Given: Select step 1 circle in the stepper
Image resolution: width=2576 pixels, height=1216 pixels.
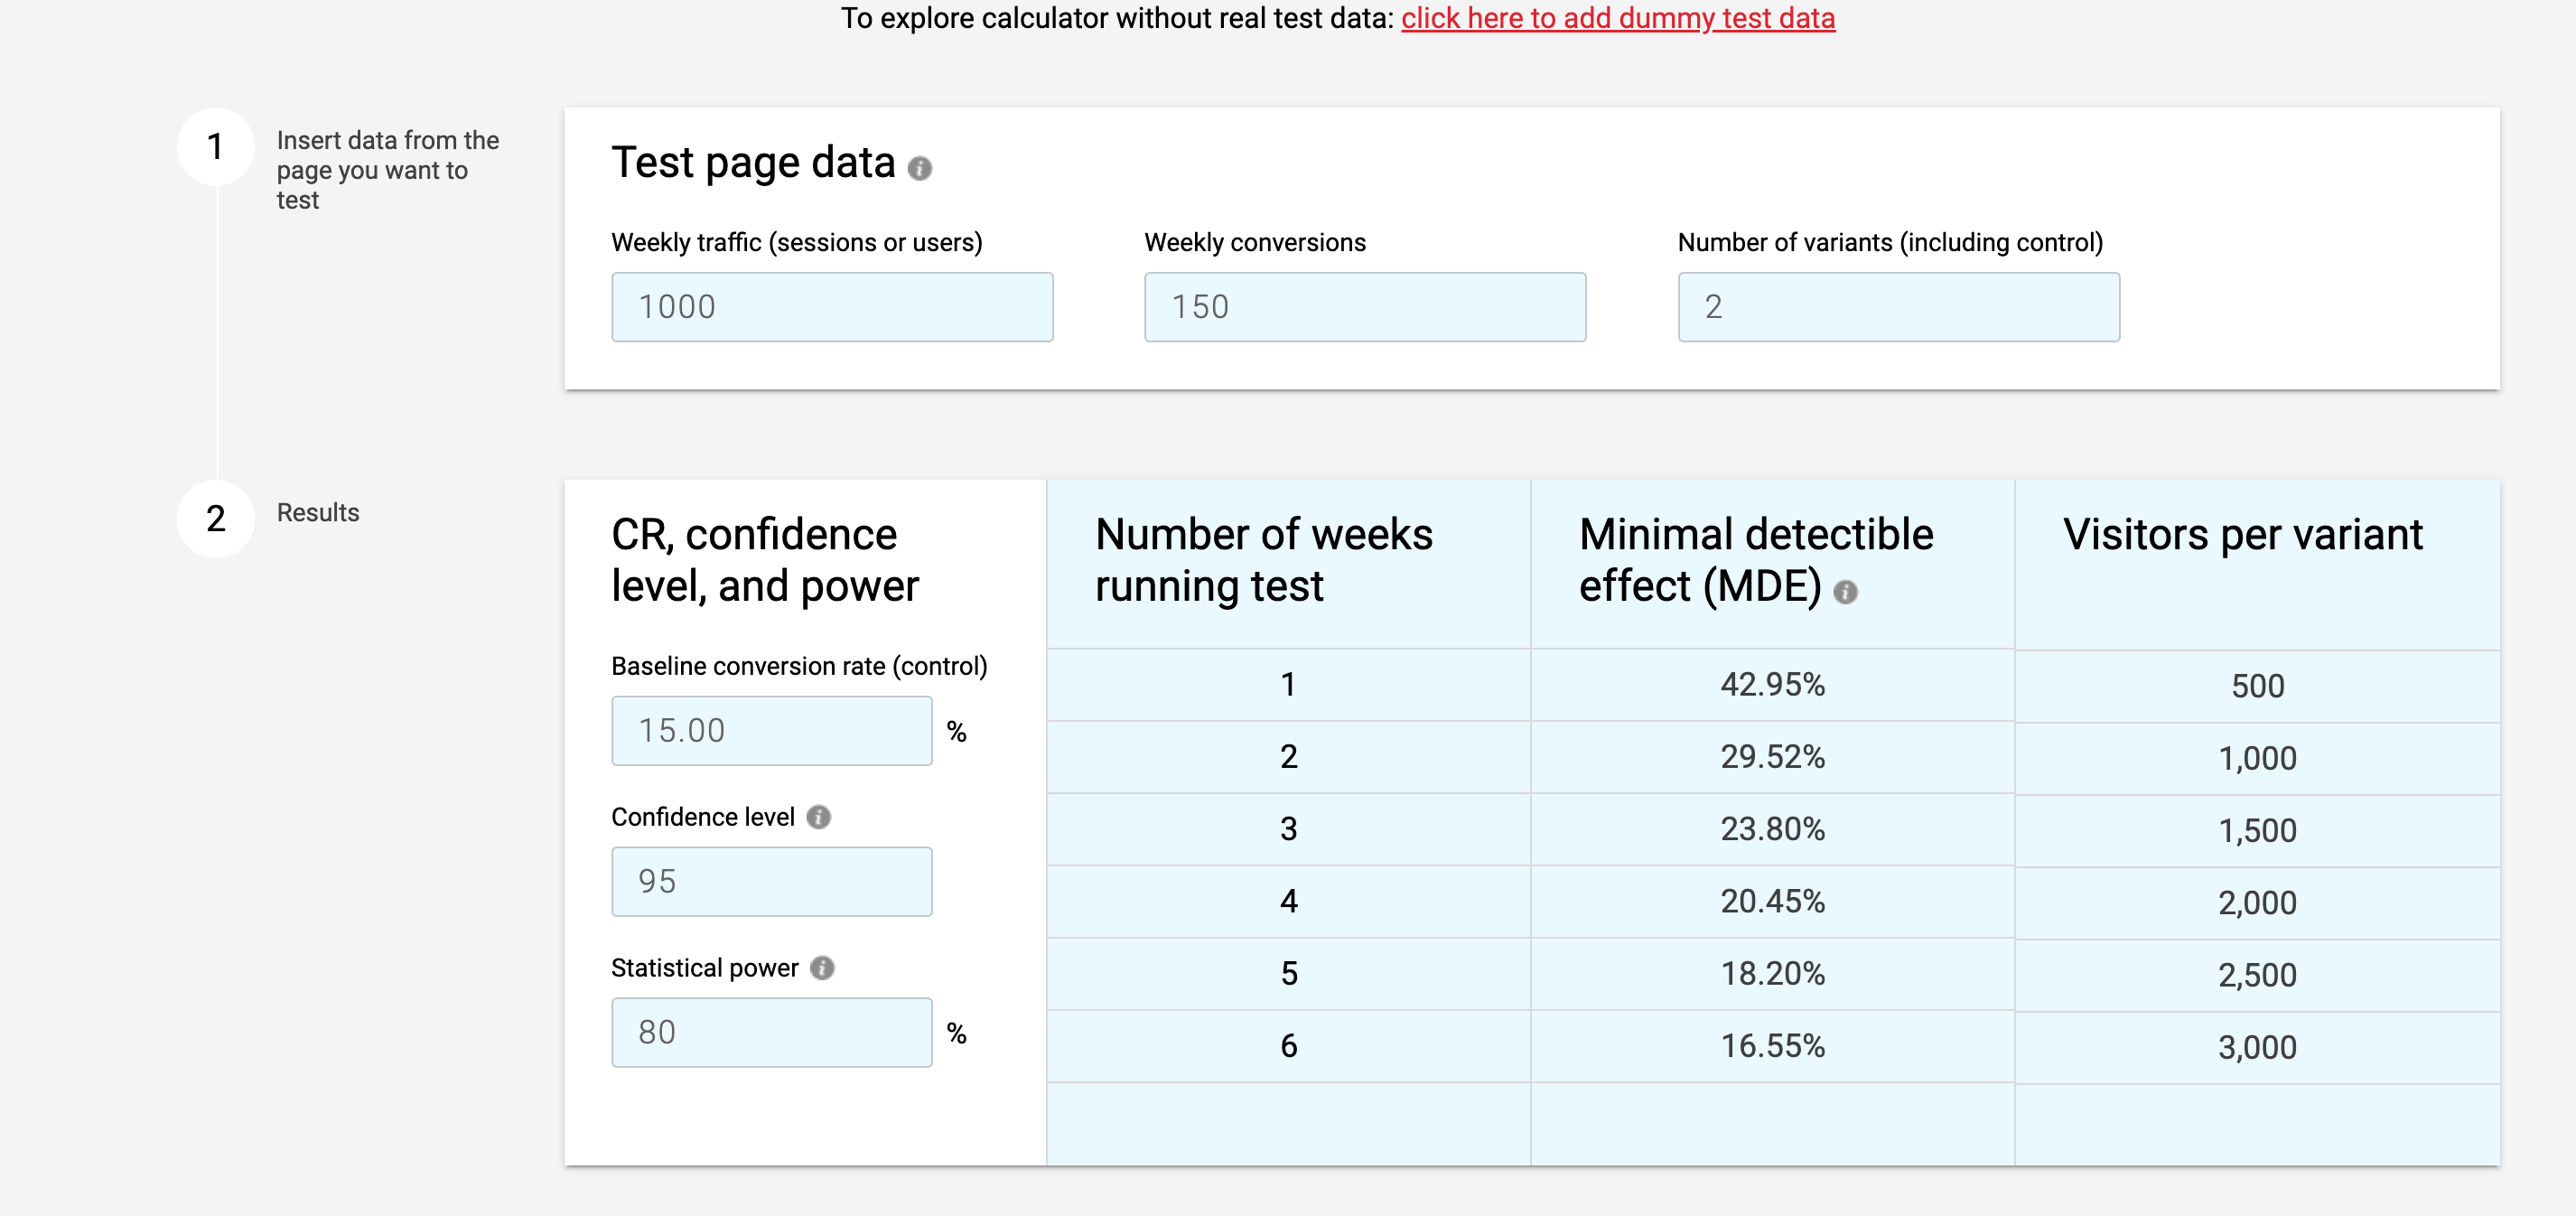Looking at the screenshot, I should (216, 147).
